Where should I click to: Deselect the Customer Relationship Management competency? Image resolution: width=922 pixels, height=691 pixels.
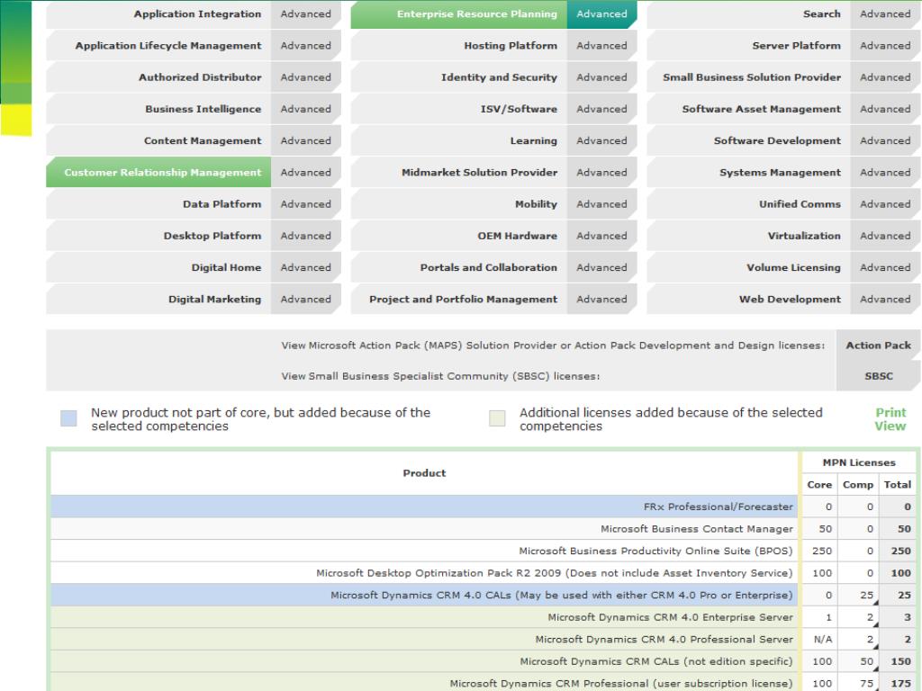(x=158, y=173)
